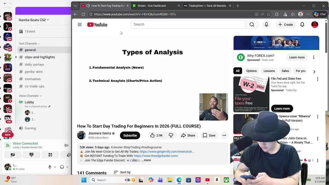Image resolution: width=329 pixels, height=185 pixels.
Task: Open Discord microphone input options chevron
Action: [x=55, y=167]
